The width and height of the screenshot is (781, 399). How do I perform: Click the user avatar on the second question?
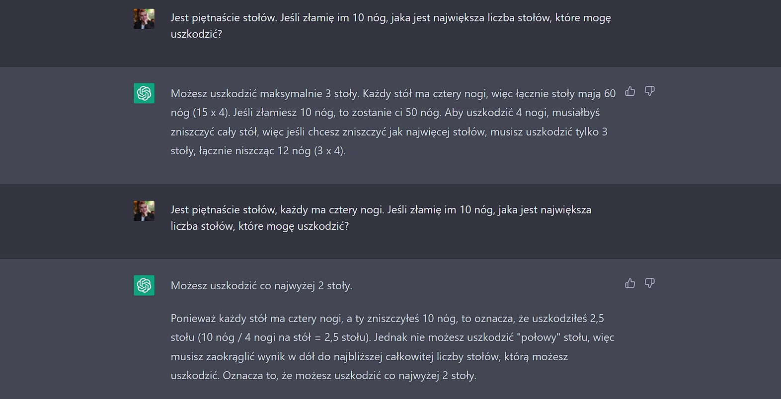(x=144, y=211)
